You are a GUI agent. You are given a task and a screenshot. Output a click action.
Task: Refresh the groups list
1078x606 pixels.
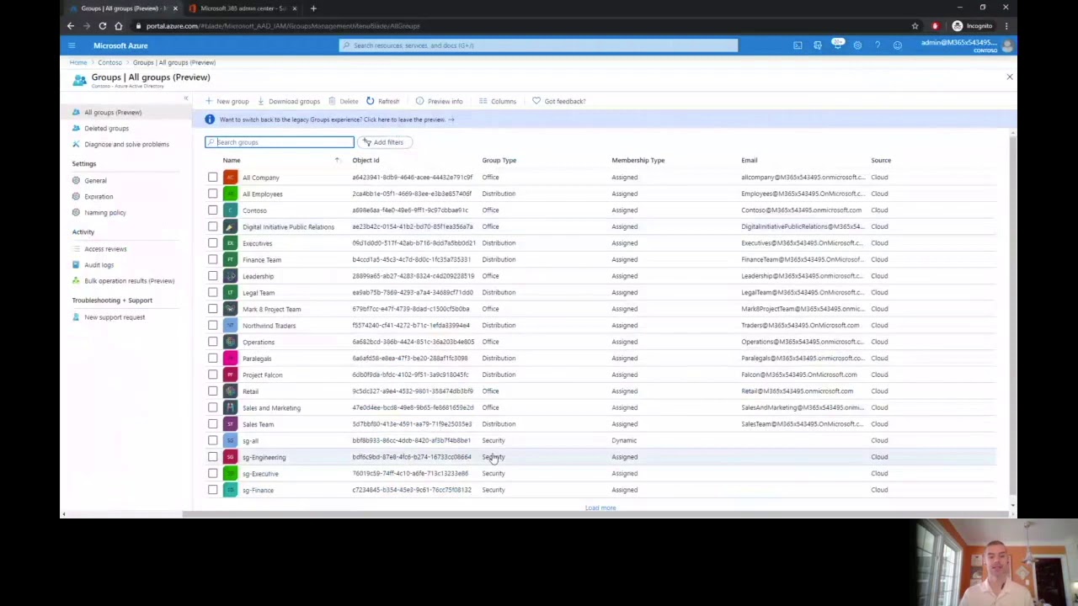point(383,101)
